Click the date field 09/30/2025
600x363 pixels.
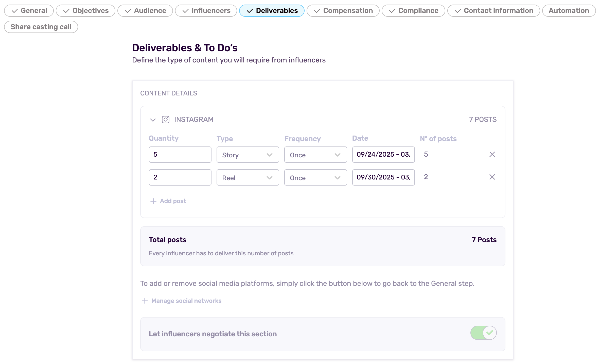click(x=383, y=177)
